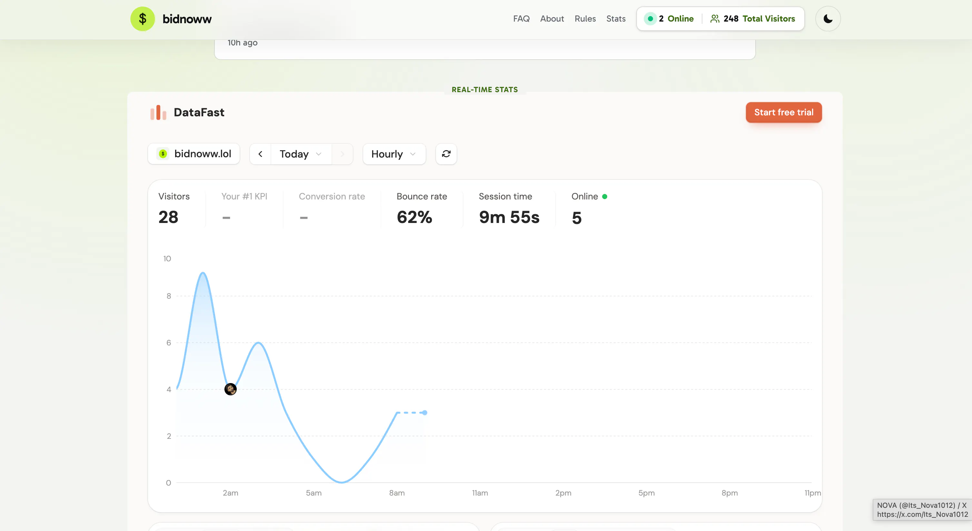Refresh the stats with the reload icon

446,154
